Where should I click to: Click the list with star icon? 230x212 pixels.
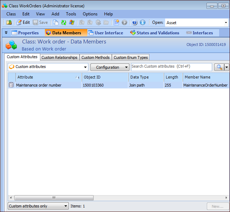[116, 22]
